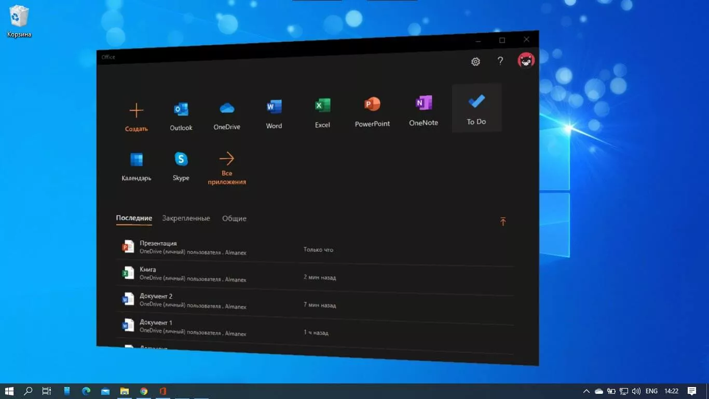This screenshot has height=399, width=709.
Task: Open the To Do app tile
Action: click(x=476, y=108)
